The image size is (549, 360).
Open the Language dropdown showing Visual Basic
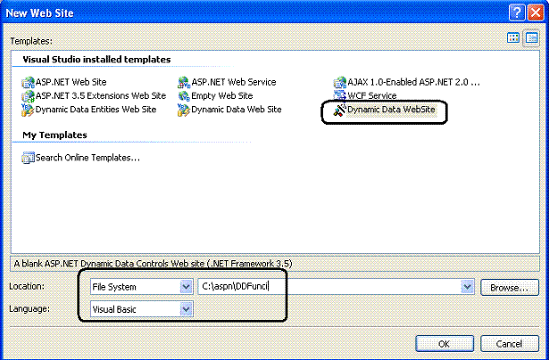point(141,309)
